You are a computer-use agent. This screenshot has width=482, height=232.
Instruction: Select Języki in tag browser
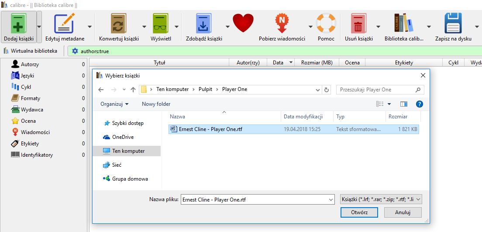coord(28,76)
